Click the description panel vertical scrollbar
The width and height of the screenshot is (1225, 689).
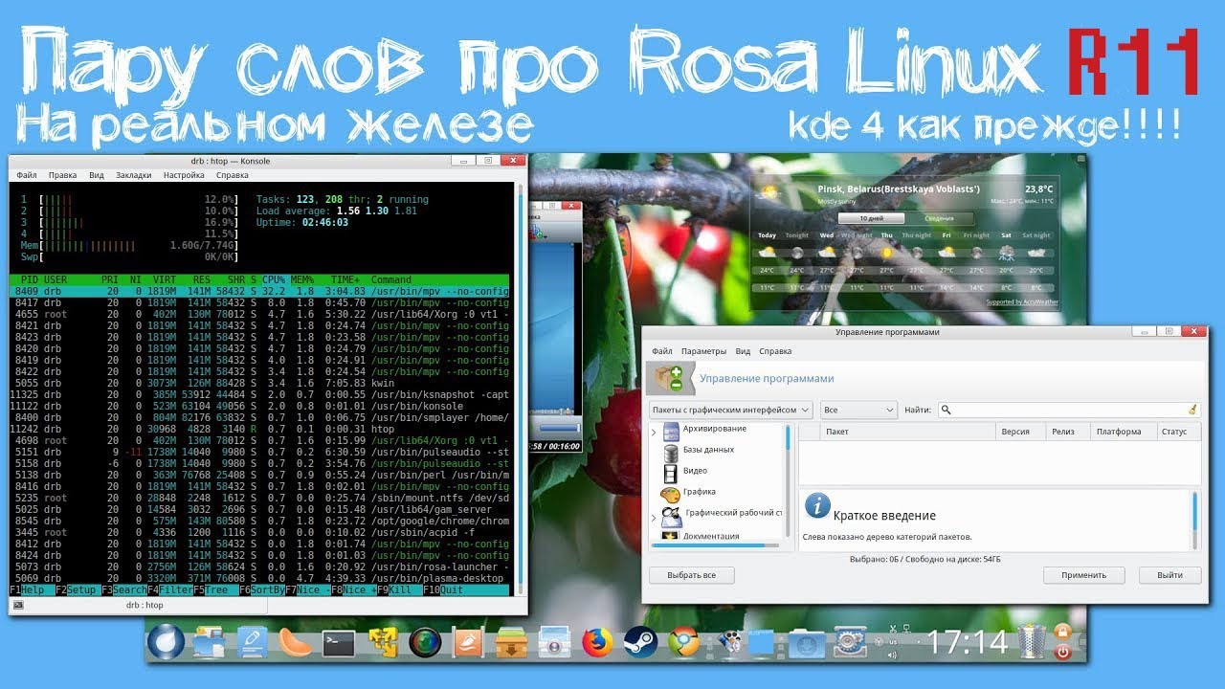click(1194, 520)
